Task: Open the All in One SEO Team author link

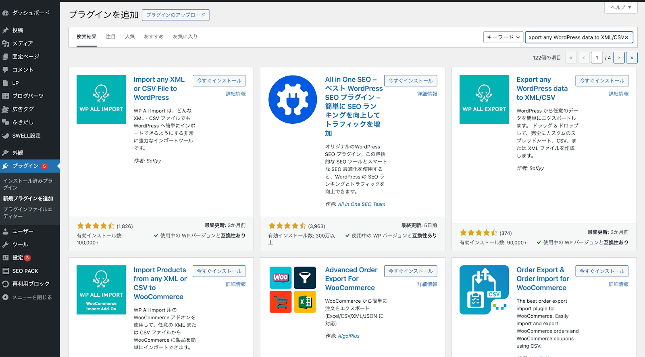Action: click(x=362, y=205)
